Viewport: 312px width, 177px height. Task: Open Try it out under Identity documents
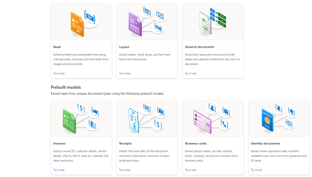coord(257,170)
